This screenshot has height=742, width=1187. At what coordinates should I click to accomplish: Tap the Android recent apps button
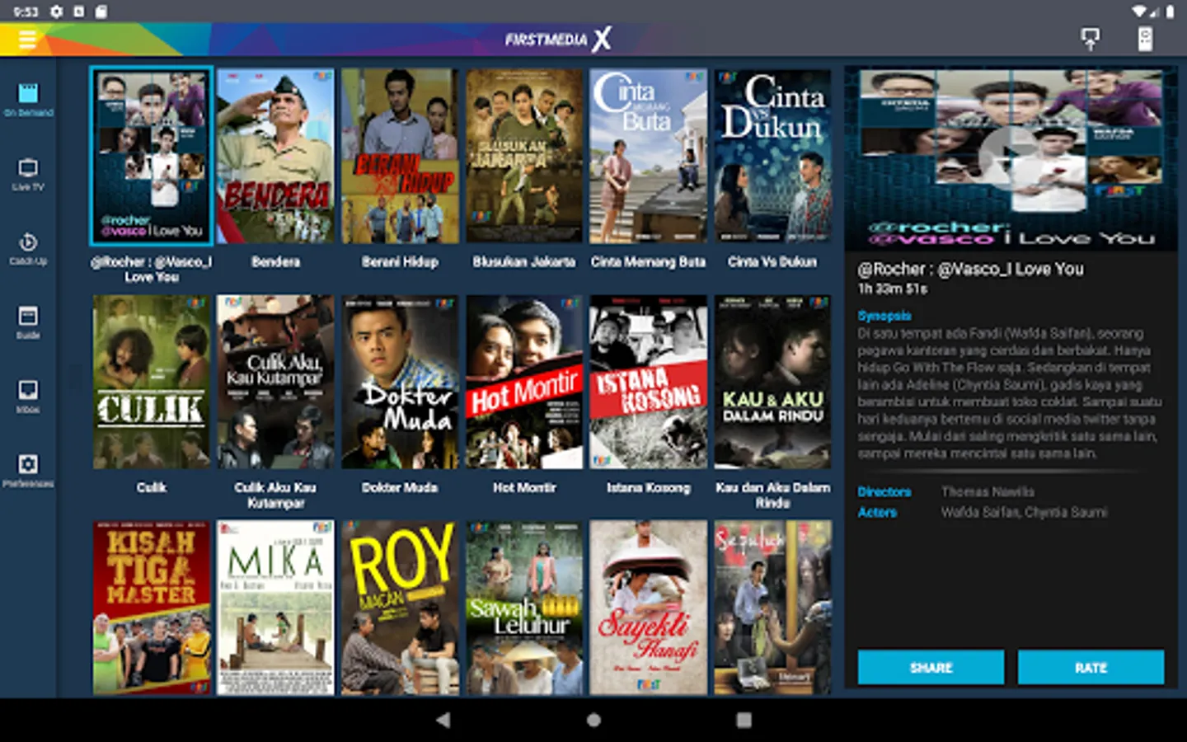coord(744,720)
